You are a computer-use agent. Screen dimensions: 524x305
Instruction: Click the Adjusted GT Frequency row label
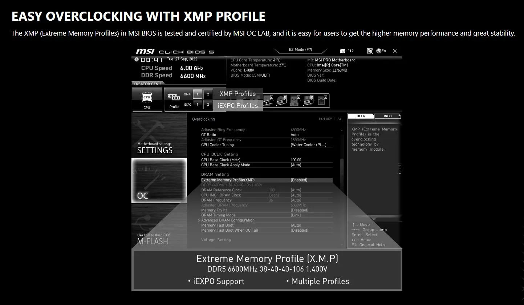tap(221, 140)
